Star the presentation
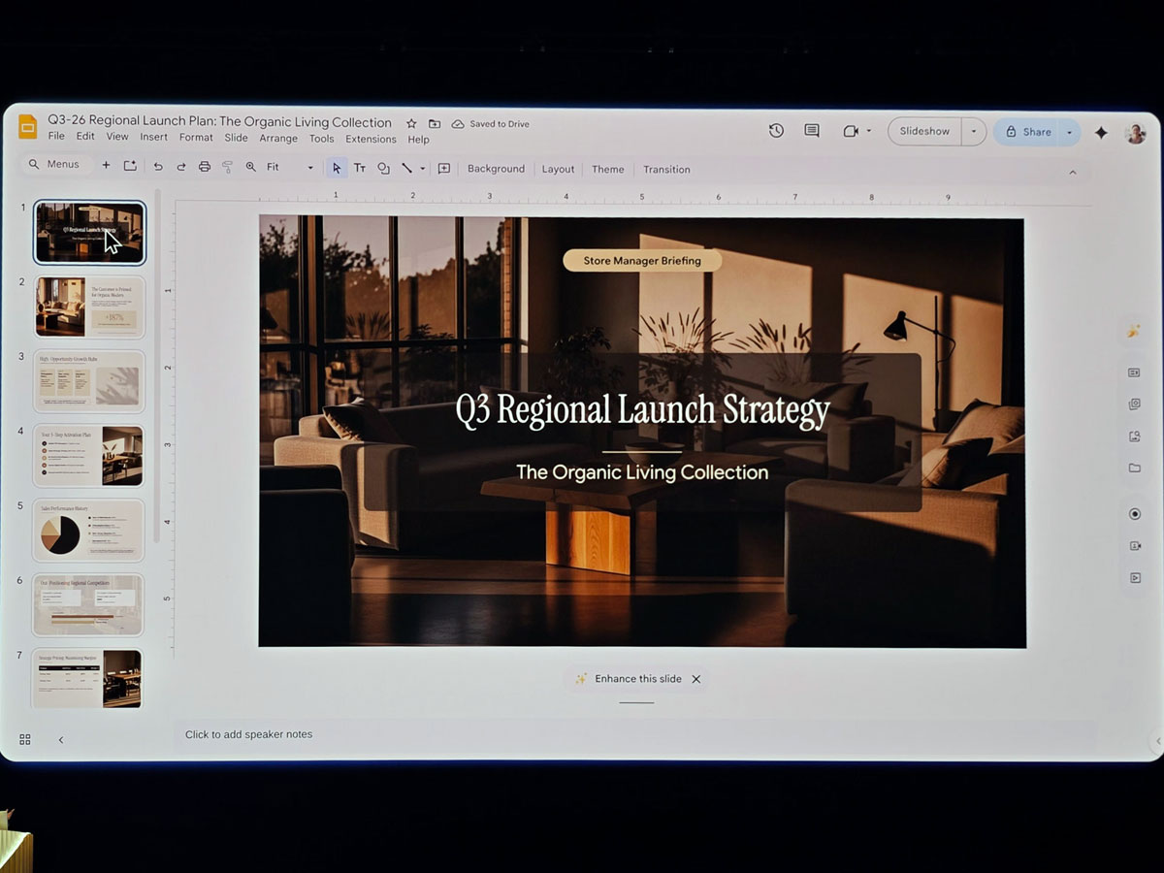Screen dimensions: 1164x873 coord(410,123)
